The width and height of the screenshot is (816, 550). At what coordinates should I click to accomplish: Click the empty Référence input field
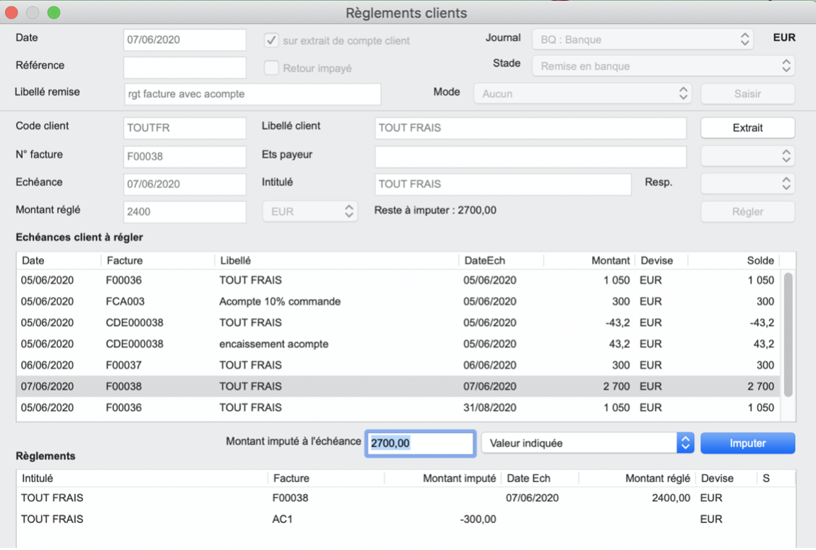point(185,68)
